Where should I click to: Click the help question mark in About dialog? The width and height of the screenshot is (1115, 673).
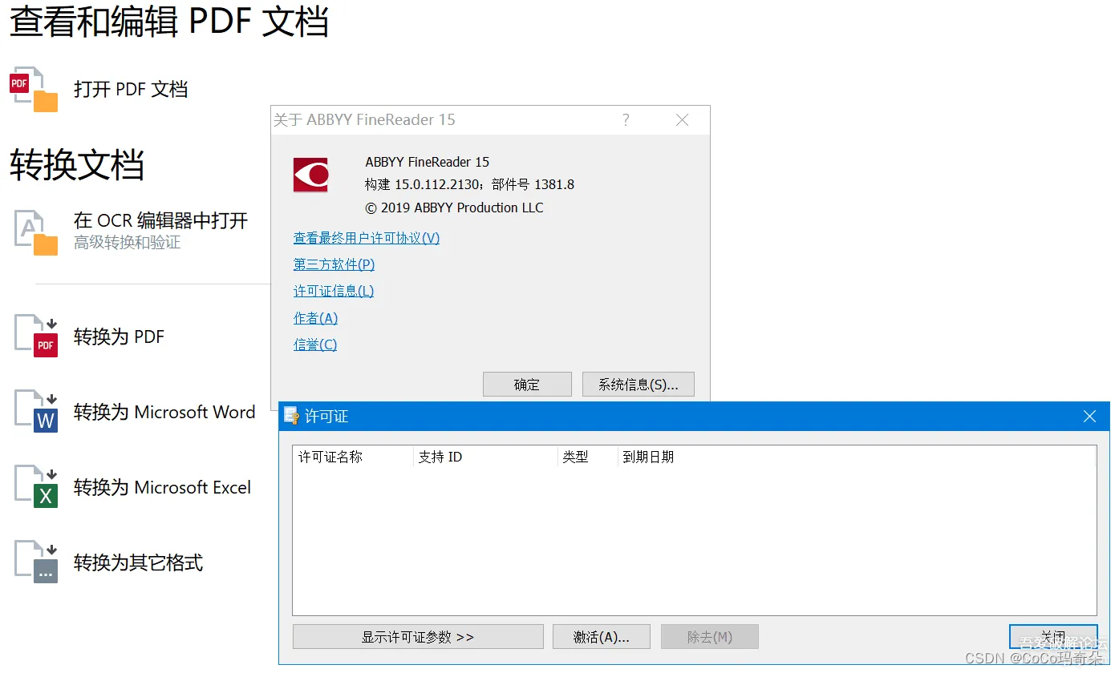click(626, 120)
